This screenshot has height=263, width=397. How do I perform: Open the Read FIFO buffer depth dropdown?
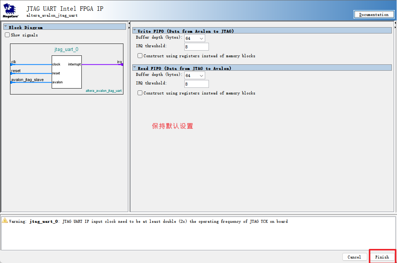[x=195, y=76]
